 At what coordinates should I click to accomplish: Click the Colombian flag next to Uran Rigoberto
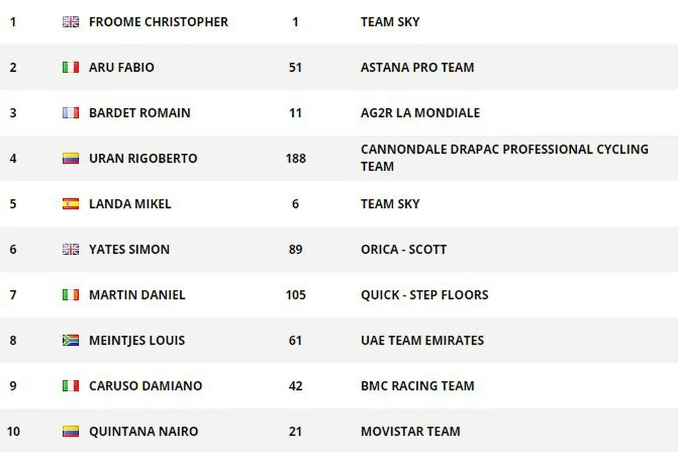[70, 158]
